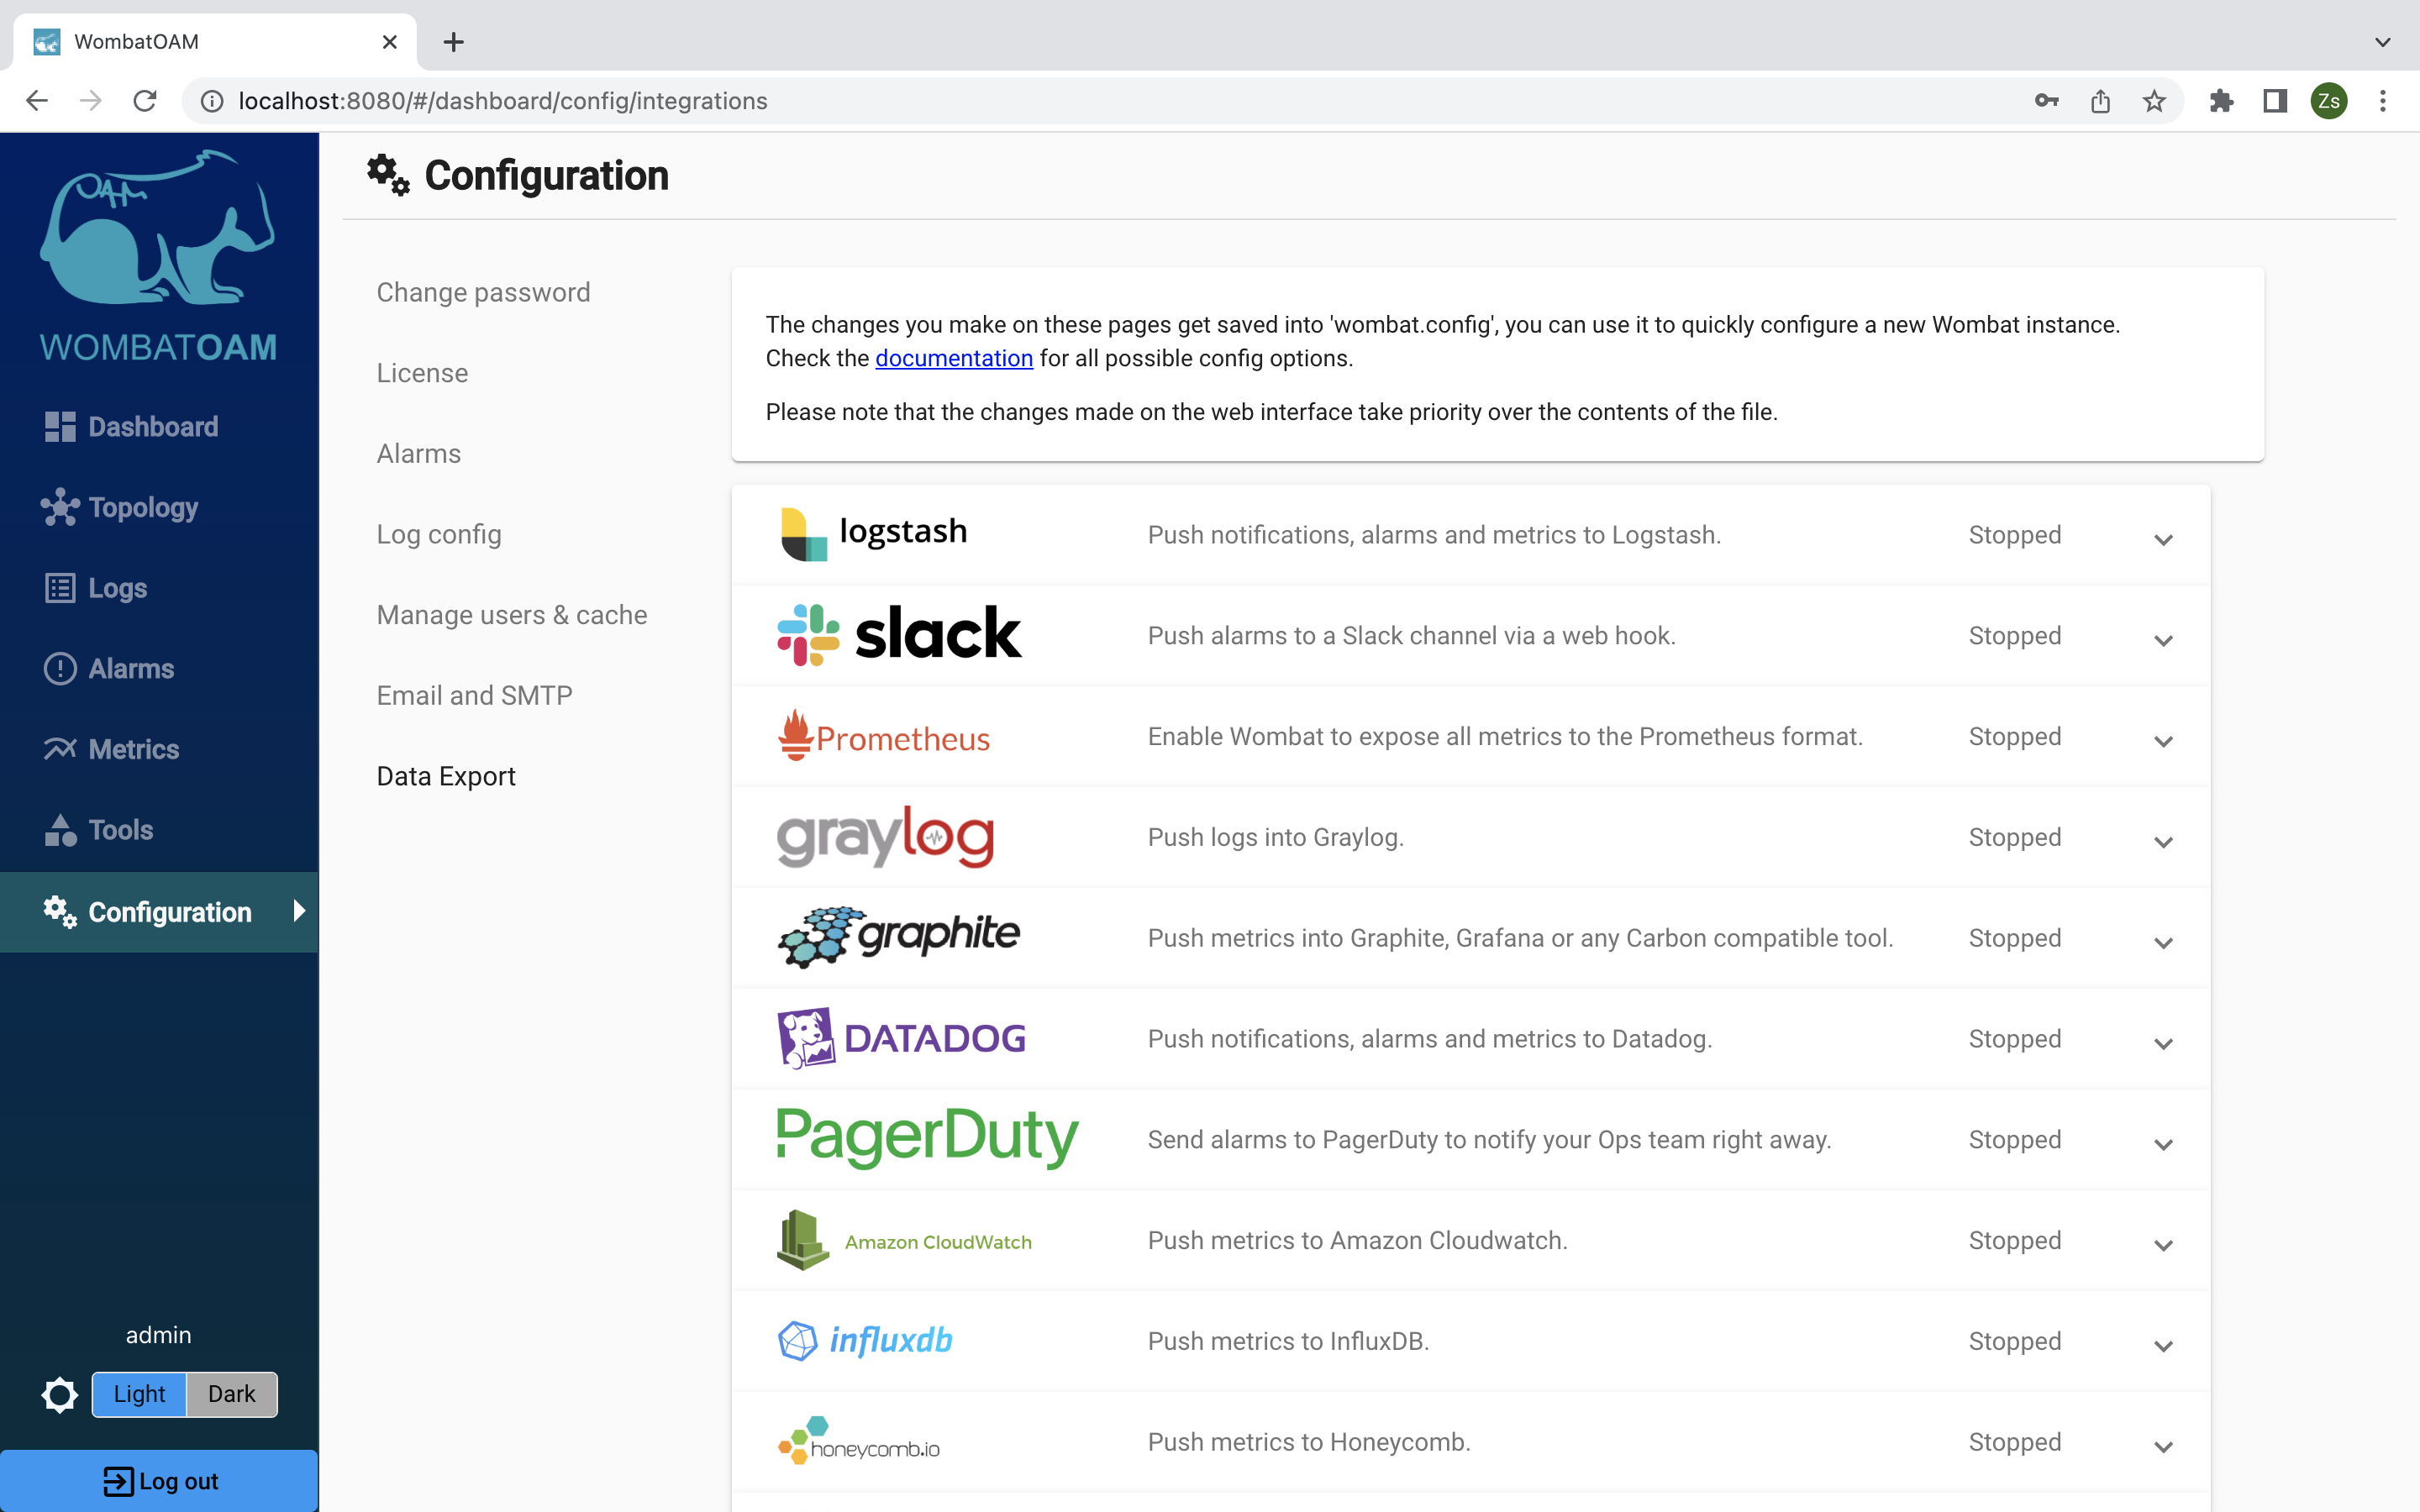The width and height of the screenshot is (2420, 1512).
Task: Open Logs from the sidebar
Action: [96, 588]
